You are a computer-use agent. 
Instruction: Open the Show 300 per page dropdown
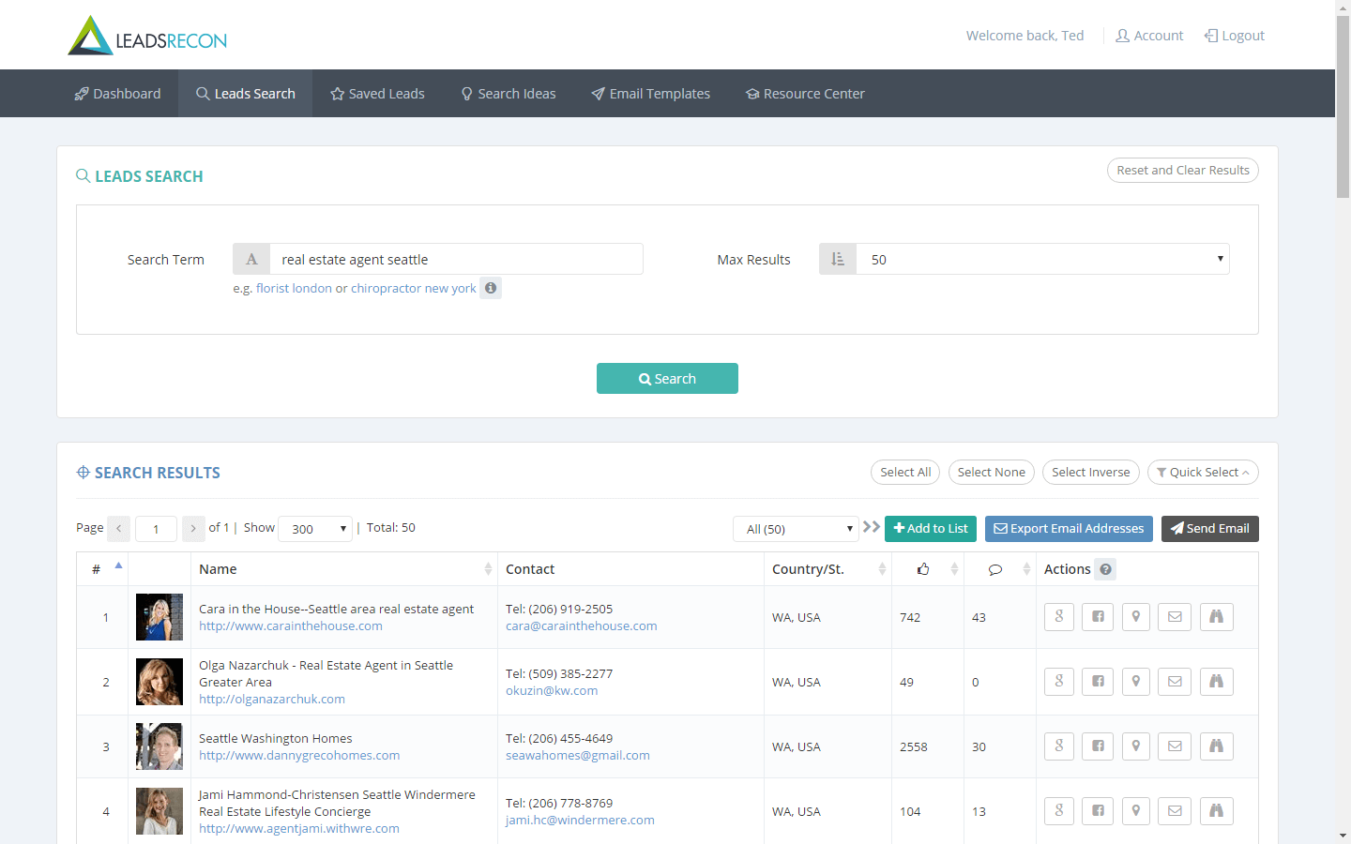tap(315, 529)
